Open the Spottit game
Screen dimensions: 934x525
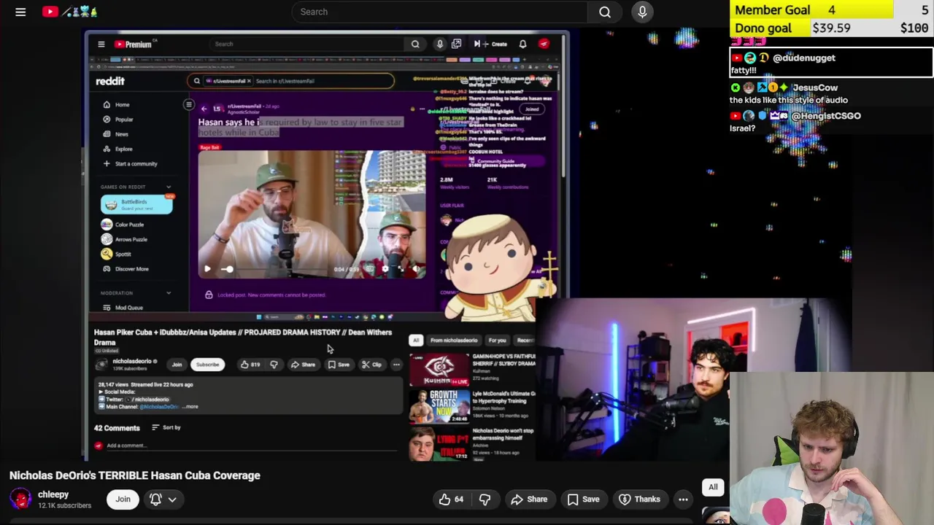pyautogui.click(x=117, y=254)
